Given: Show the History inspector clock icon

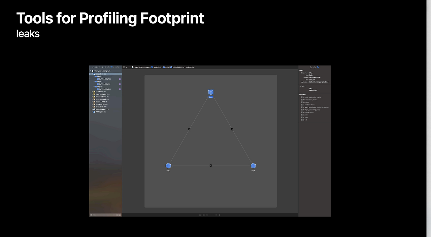Looking at the screenshot, I should click(314, 67).
